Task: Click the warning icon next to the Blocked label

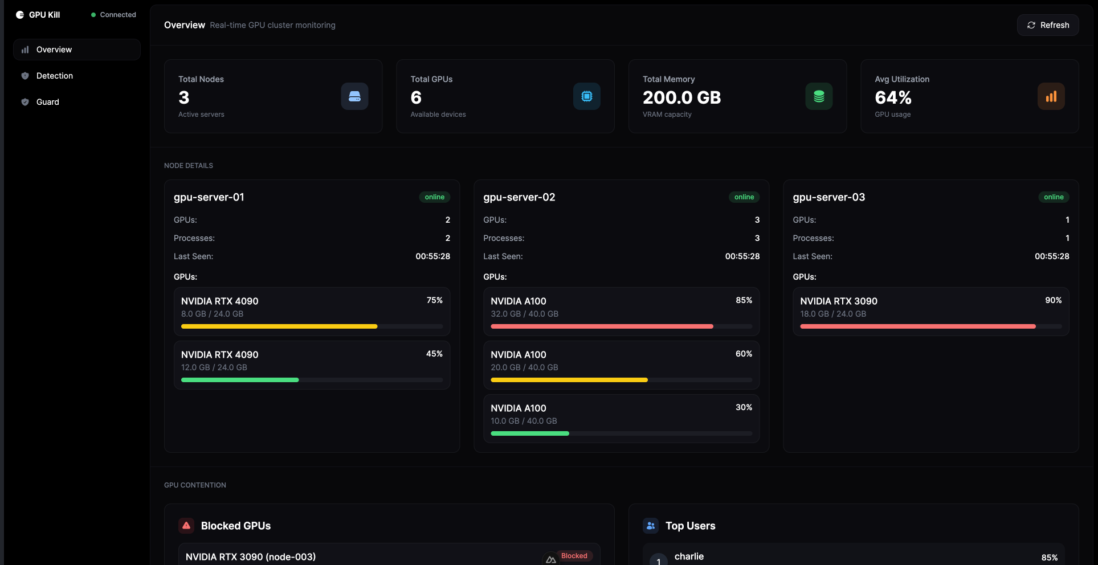Action: coord(551,560)
